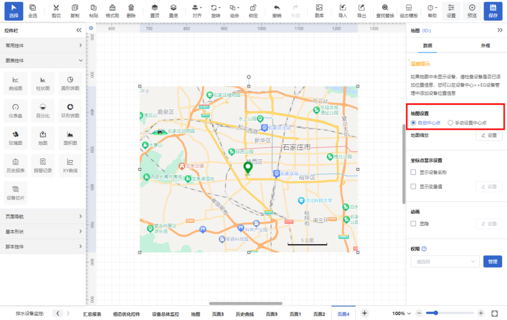Bring to front with 置顶
The width and height of the screenshot is (507, 320).
click(154, 11)
